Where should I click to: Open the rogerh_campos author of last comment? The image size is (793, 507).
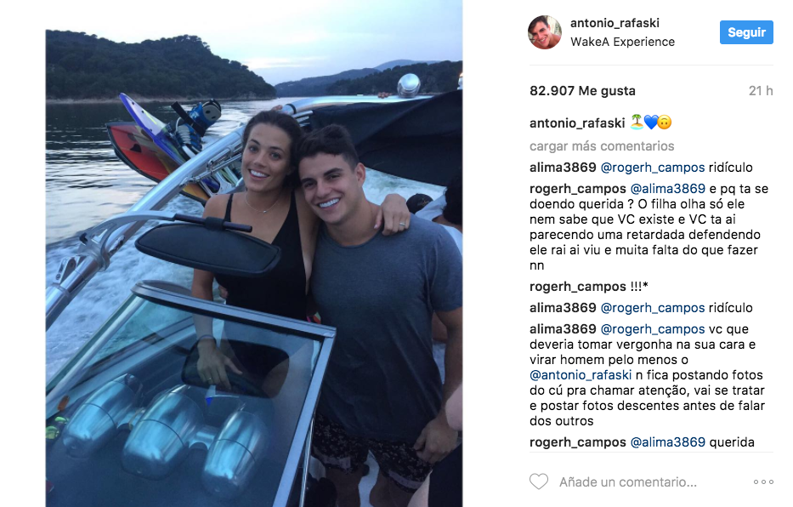[578, 442]
